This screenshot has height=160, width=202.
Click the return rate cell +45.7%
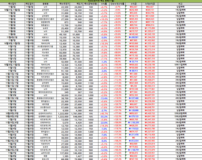104,113
